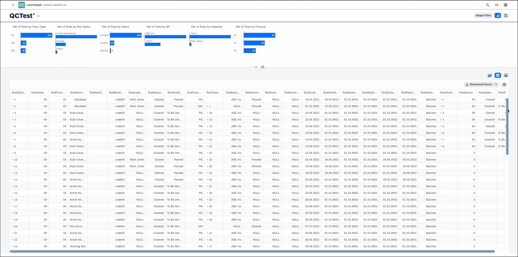Image resolution: width=518 pixels, height=257 pixels.
Task: Select the MO bar showing 18
Action: [23, 51]
